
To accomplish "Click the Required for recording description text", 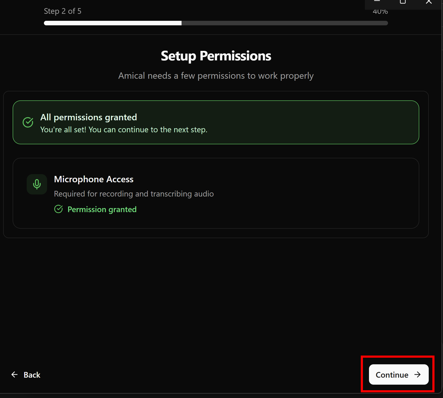I will 134,194.
